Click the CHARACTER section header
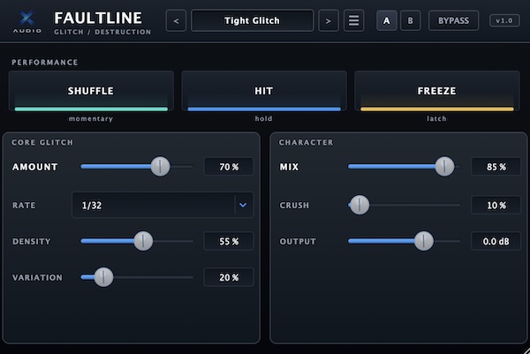530x354 pixels. (306, 142)
